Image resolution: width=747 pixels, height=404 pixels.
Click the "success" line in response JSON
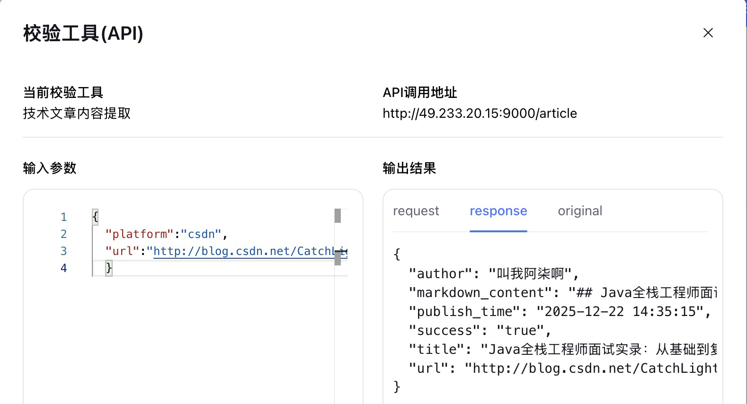point(480,331)
